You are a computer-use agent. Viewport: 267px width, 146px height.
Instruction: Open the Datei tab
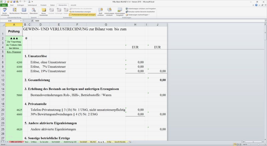point(4,5)
